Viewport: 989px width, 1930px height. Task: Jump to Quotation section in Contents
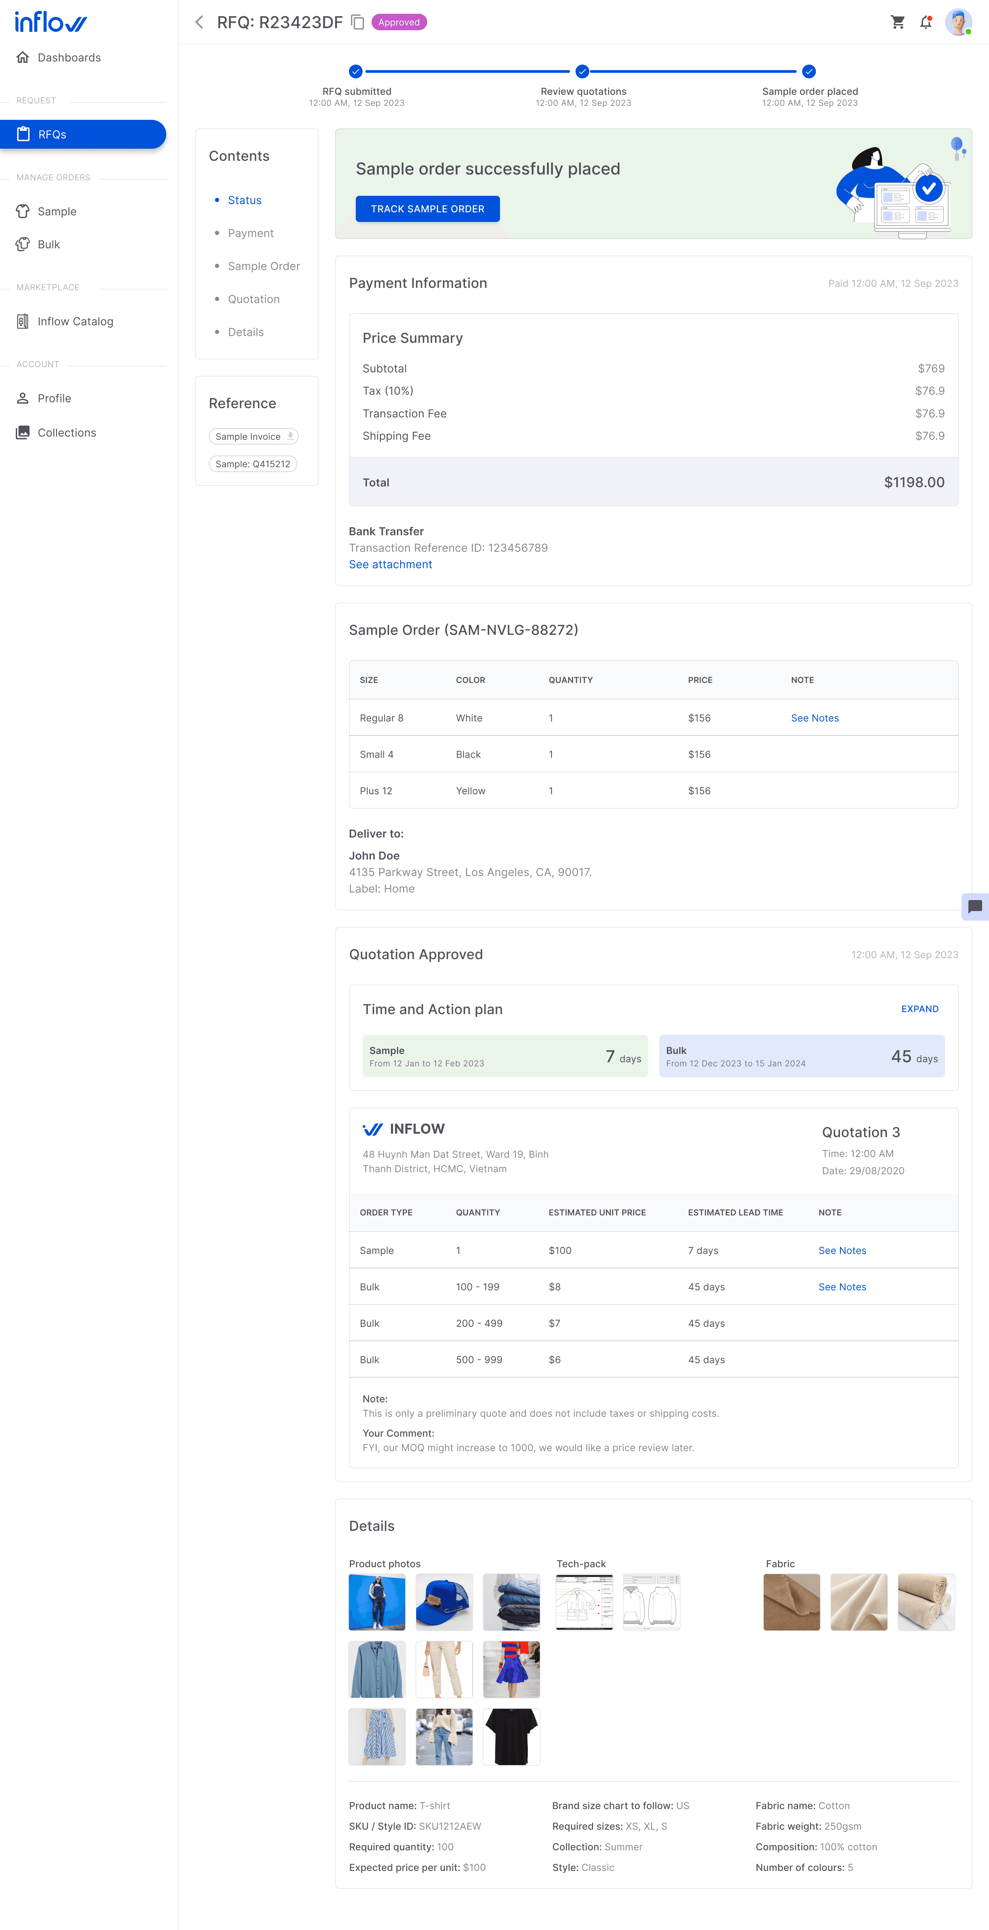(x=254, y=299)
